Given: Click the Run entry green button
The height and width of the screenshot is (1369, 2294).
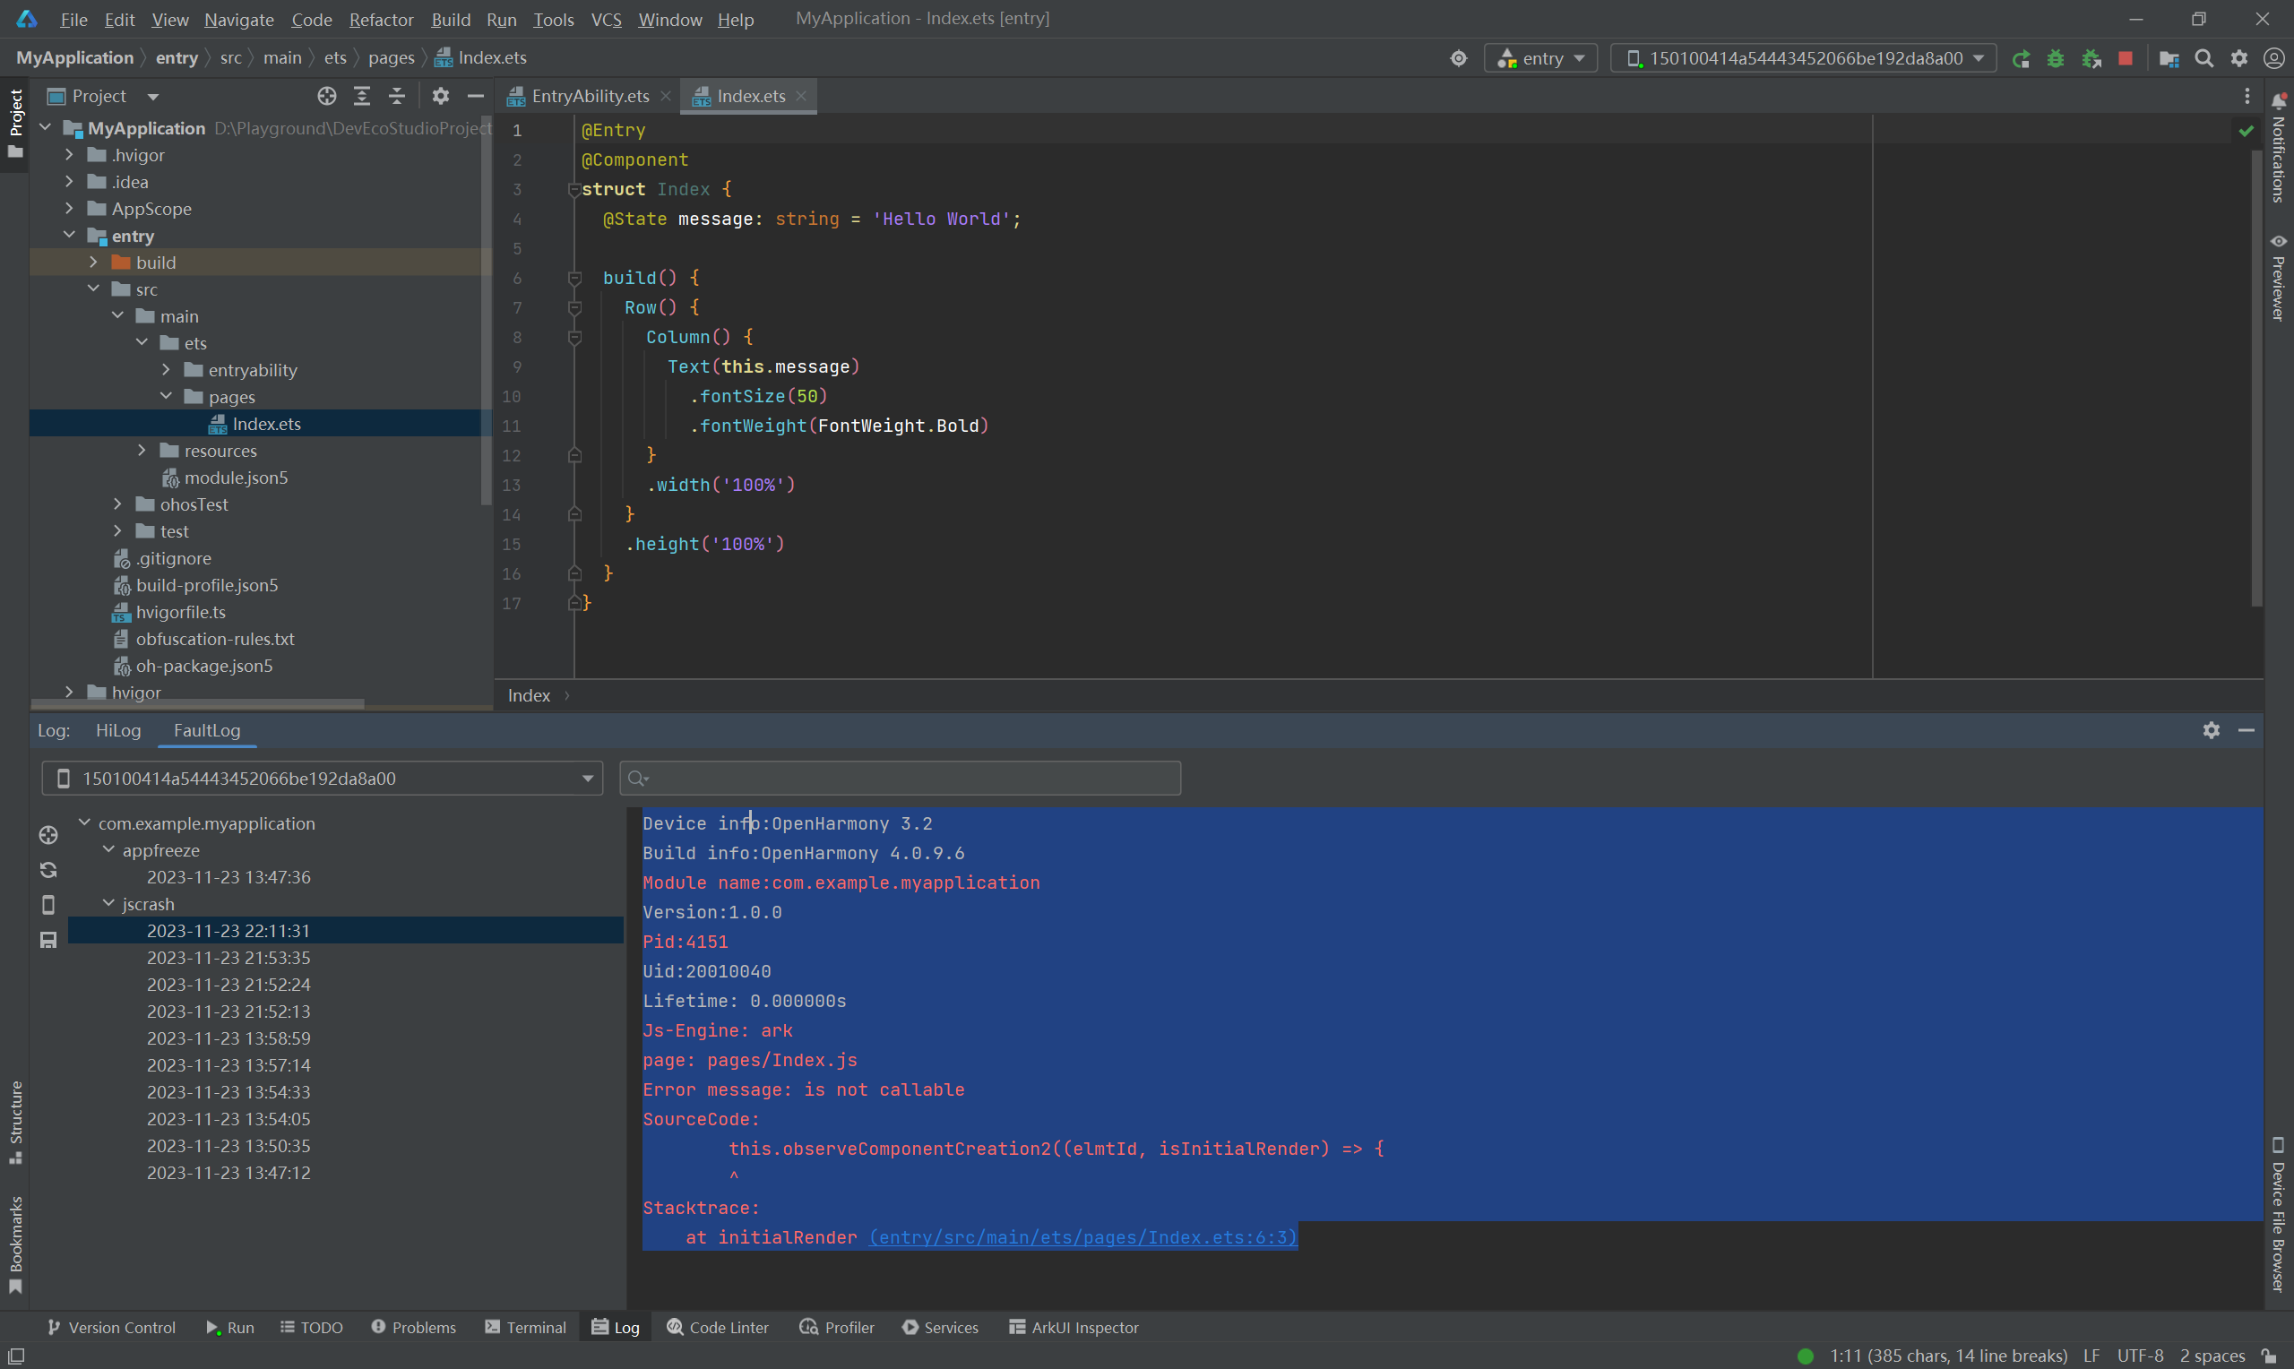Looking at the screenshot, I should click(2020, 58).
